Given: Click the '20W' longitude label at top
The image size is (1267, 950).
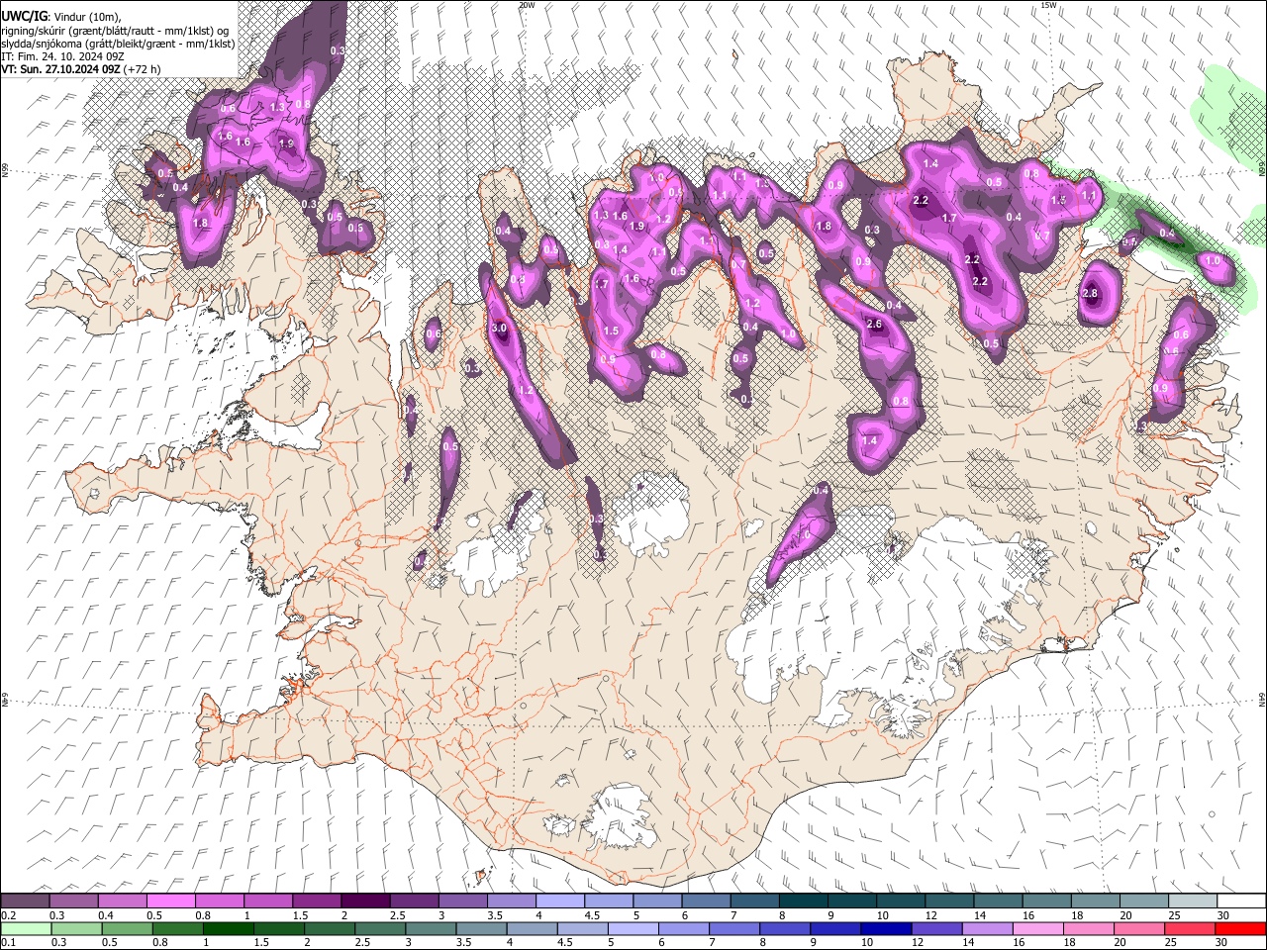Looking at the screenshot, I should point(527,5).
